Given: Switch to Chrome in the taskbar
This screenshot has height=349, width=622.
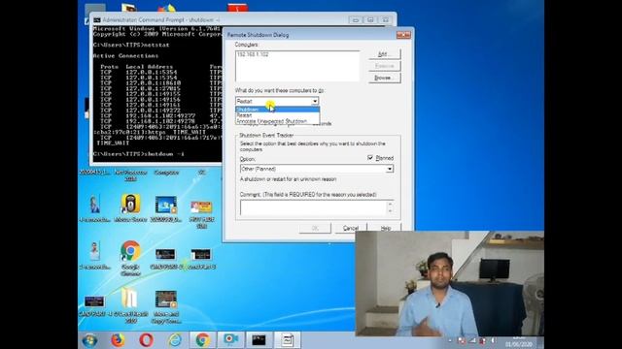Looking at the screenshot, I should 202,340.
